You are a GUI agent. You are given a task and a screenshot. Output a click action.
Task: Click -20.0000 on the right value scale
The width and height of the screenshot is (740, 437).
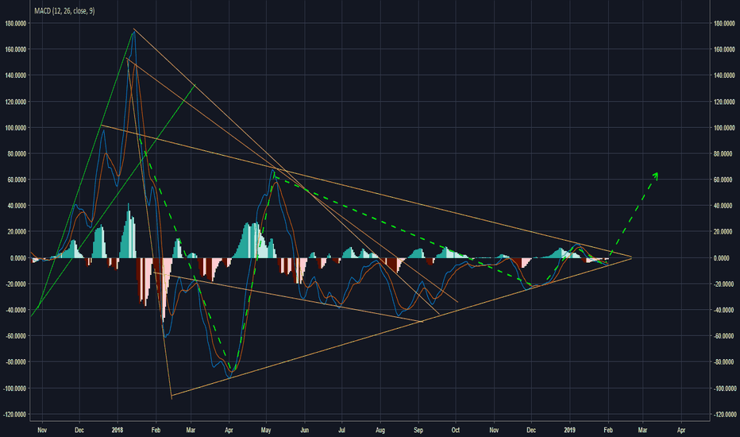click(x=724, y=284)
